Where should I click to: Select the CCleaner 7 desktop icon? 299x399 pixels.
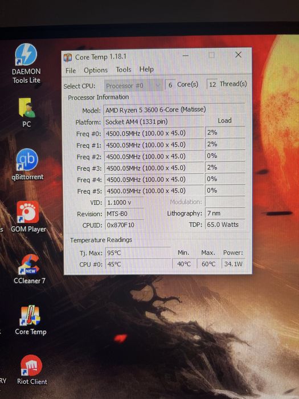[30, 268]
